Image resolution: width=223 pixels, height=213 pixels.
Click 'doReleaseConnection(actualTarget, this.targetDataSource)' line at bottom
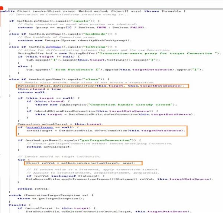[109, 212]
